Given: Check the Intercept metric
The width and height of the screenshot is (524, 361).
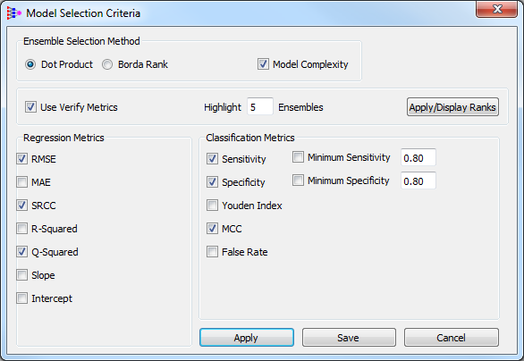Looking at the screenshot, I should 22,298.
